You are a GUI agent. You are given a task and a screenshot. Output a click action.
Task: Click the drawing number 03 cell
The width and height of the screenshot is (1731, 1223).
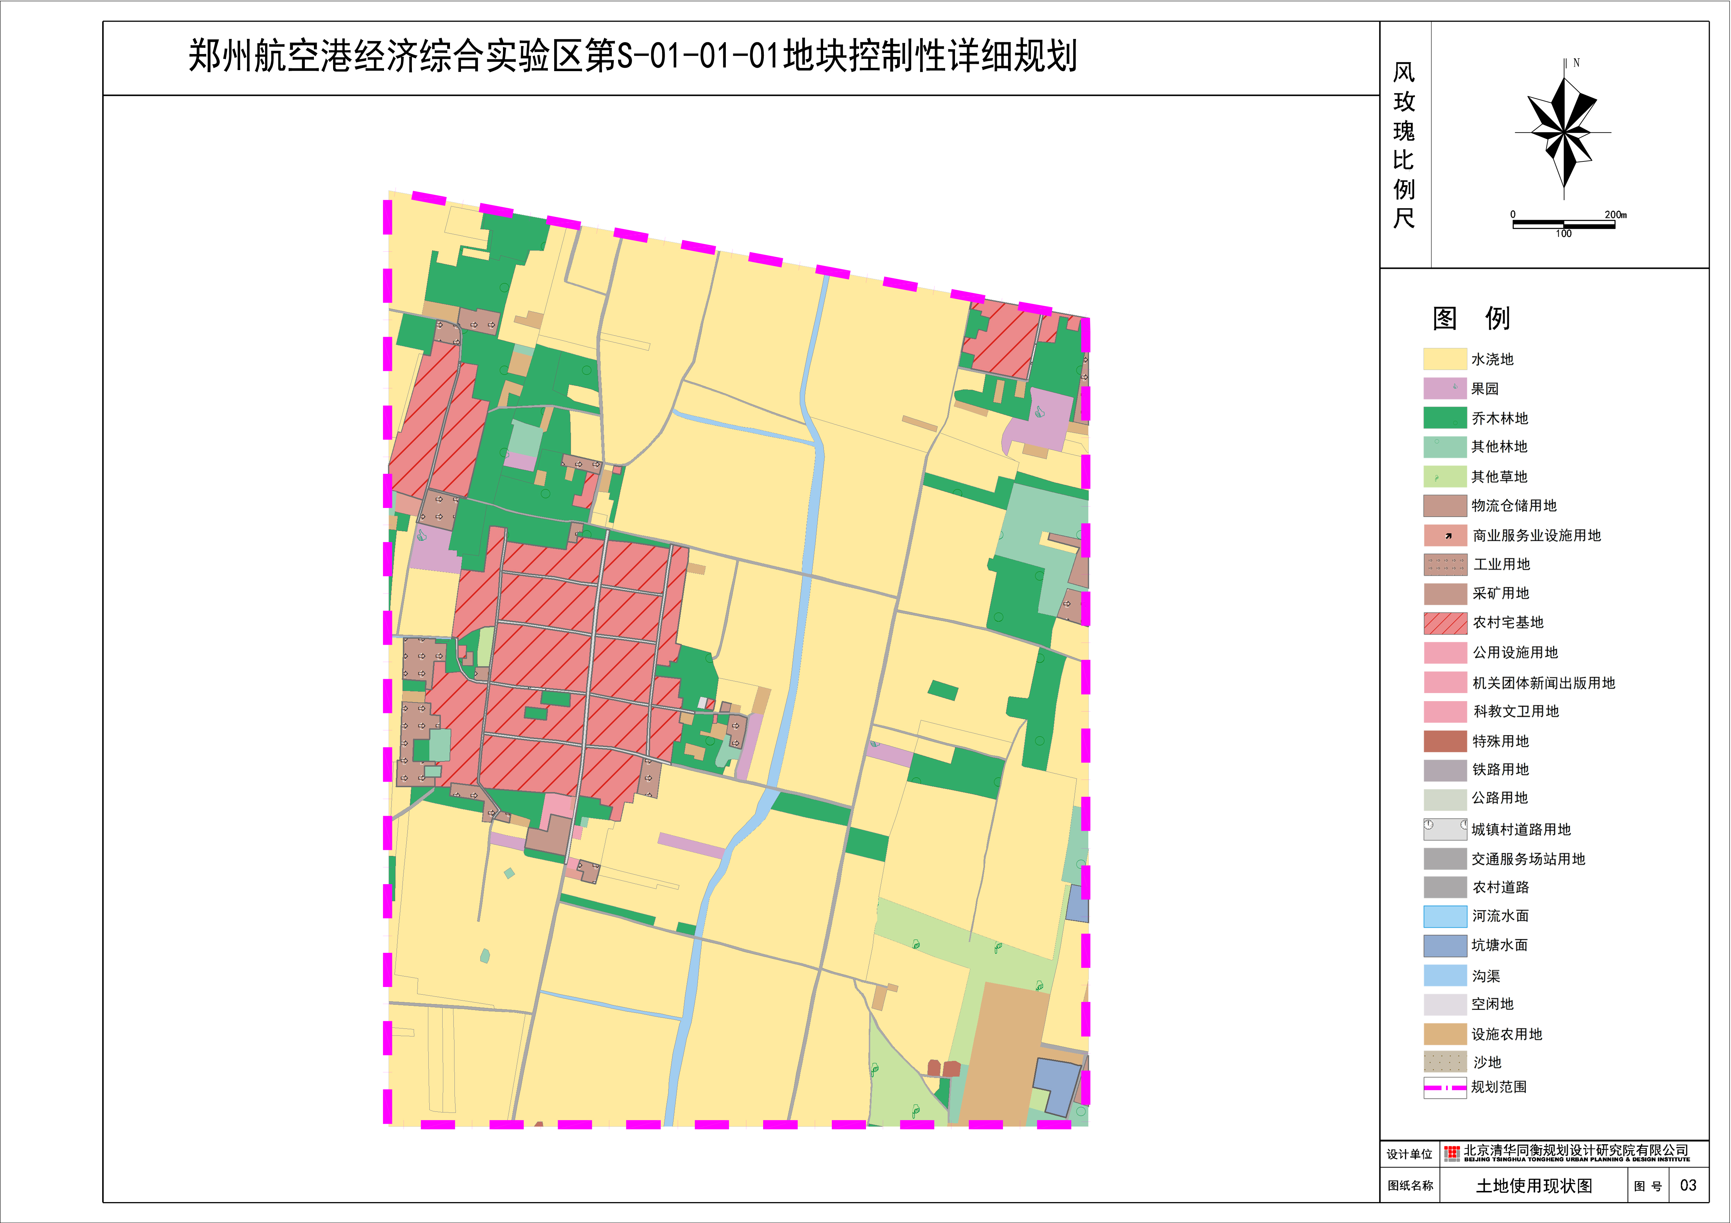[1688, 1185]
